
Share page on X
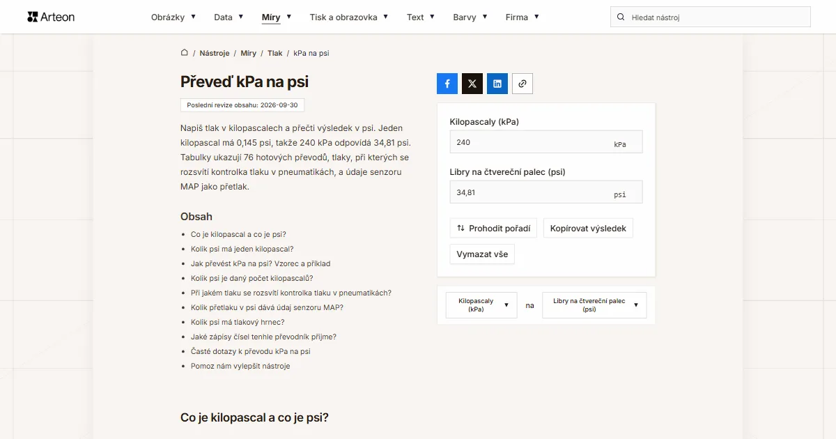[x=472, y=84]
